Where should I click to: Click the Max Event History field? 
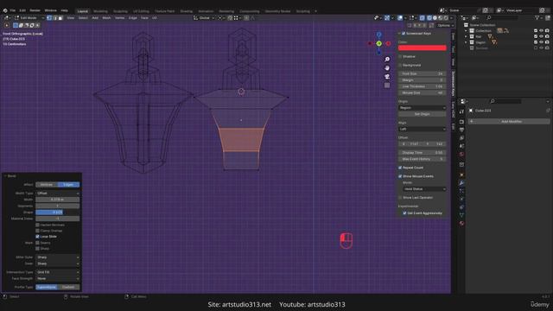click(423, 159)
